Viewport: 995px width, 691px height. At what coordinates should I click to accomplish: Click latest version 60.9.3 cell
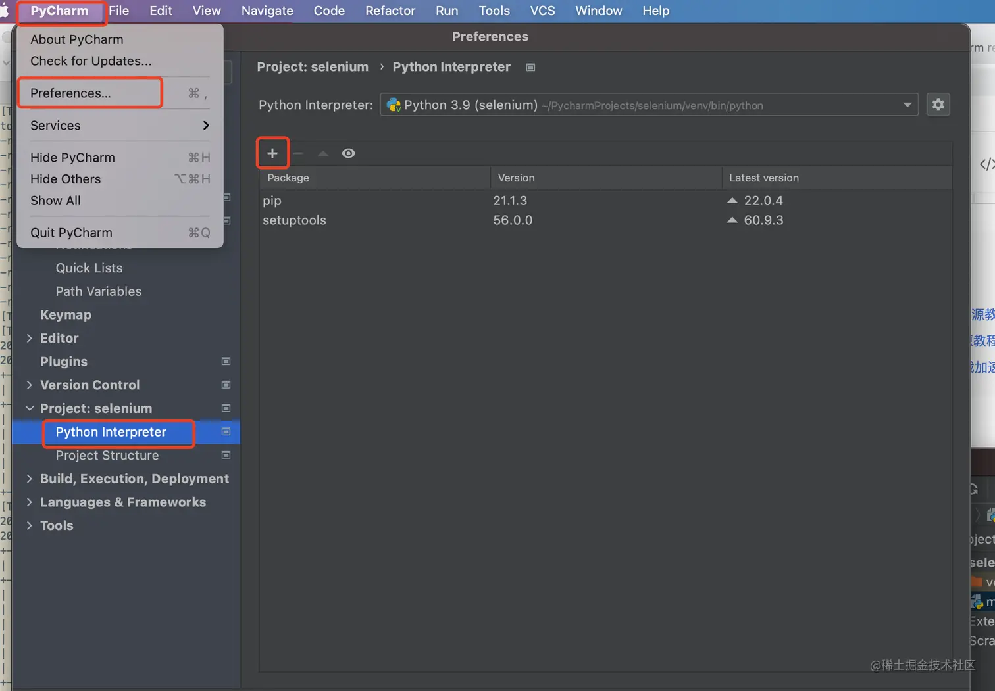(763, 220)
